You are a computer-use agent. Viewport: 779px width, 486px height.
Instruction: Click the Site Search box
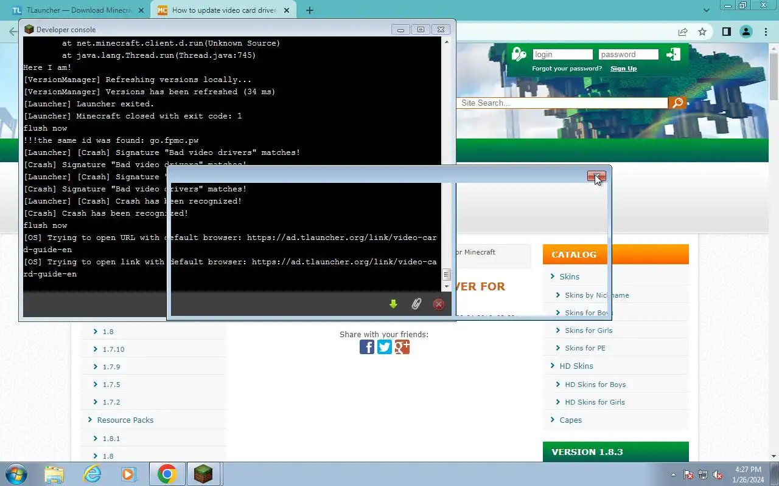point(562,103)
